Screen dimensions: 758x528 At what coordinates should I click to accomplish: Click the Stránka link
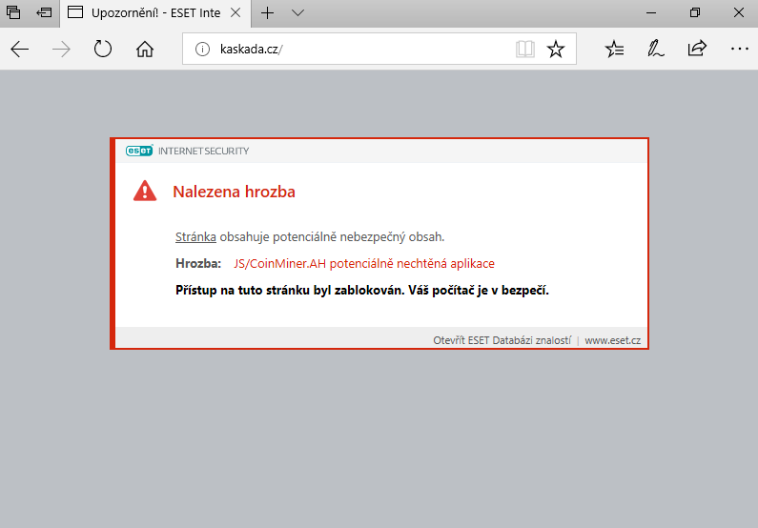pos(195,236)
